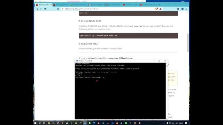The width and height of the screenshot is (223, 125).
Task: Open Task View from the taskbar
Action: point(44,123)
